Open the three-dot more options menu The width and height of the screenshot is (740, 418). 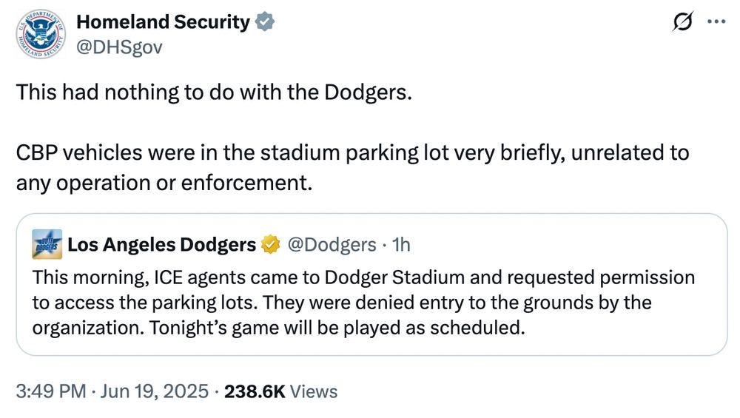pyautogui.click(x=716, y=21)
